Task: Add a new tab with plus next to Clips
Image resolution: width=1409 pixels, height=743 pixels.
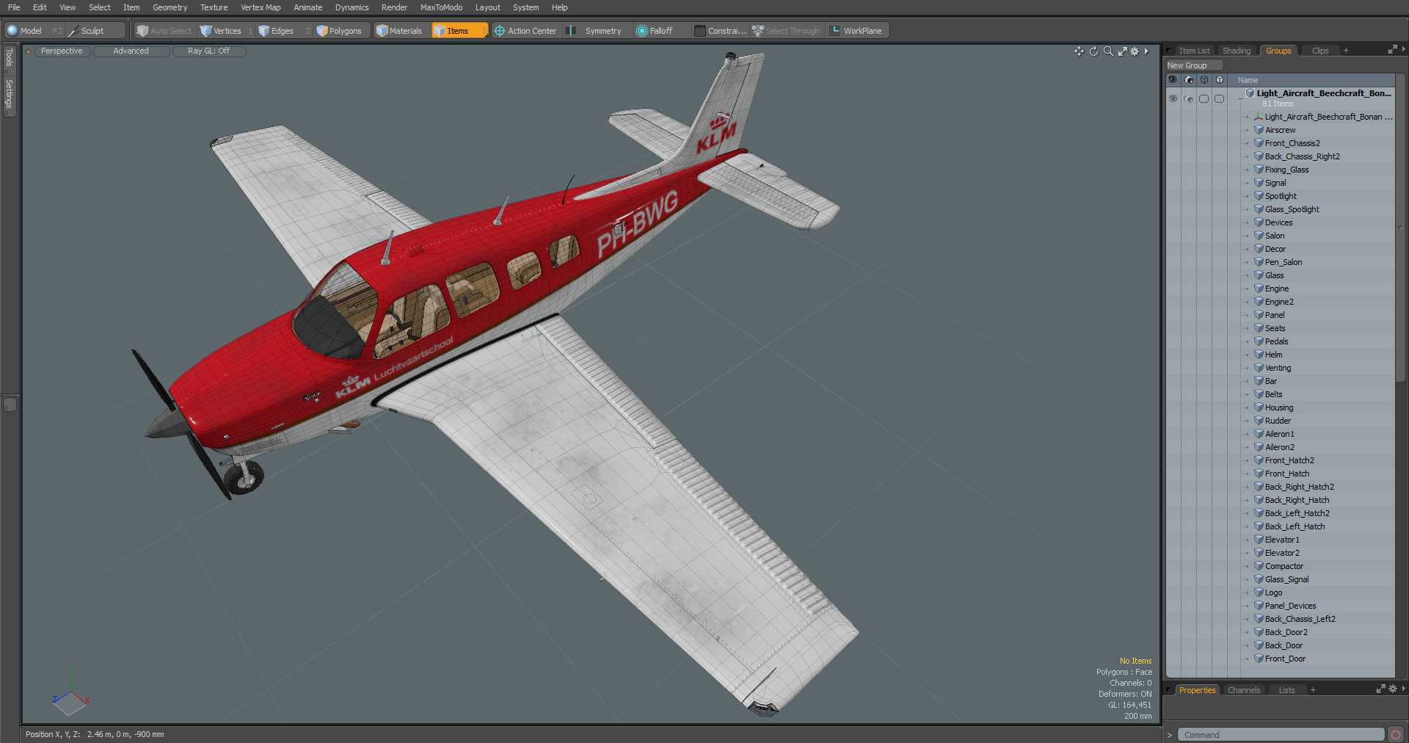Action: tap(1346, 51)
